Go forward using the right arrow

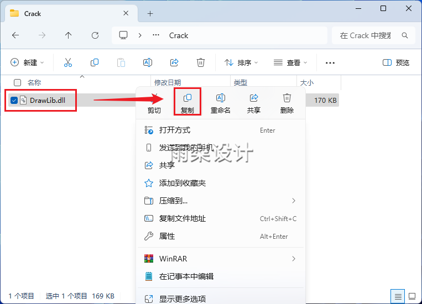(41, 35)
